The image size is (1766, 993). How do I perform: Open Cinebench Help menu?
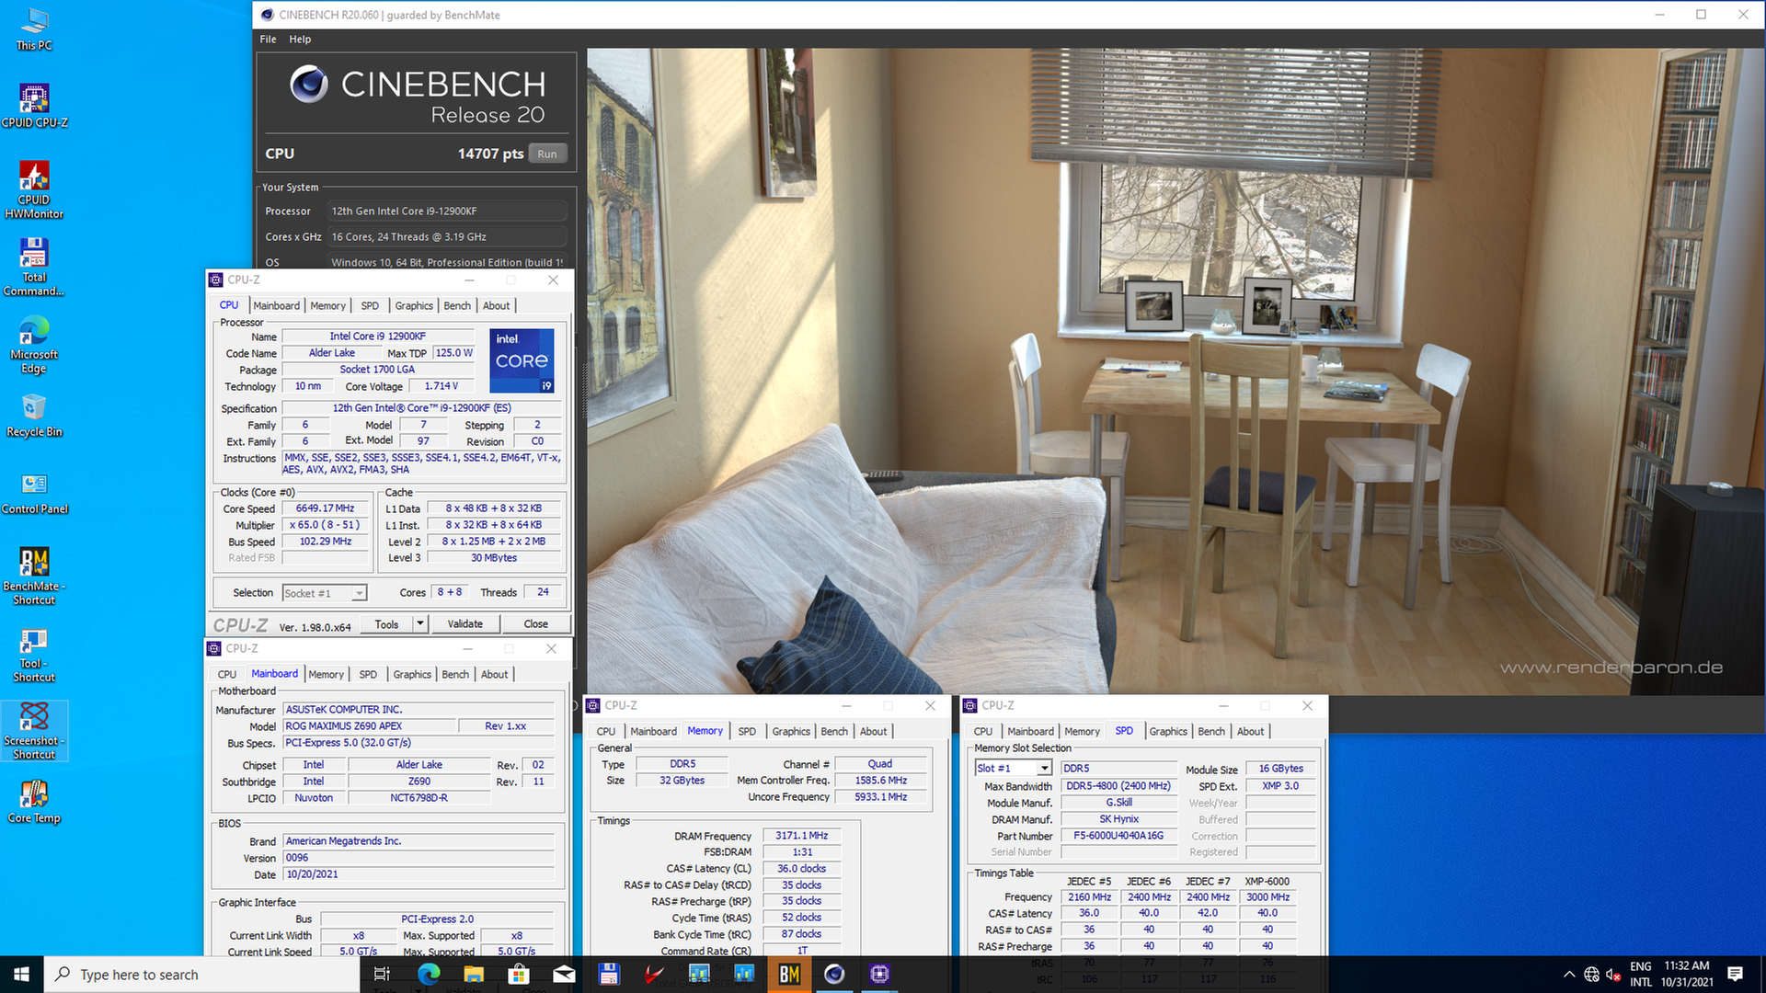300,40
